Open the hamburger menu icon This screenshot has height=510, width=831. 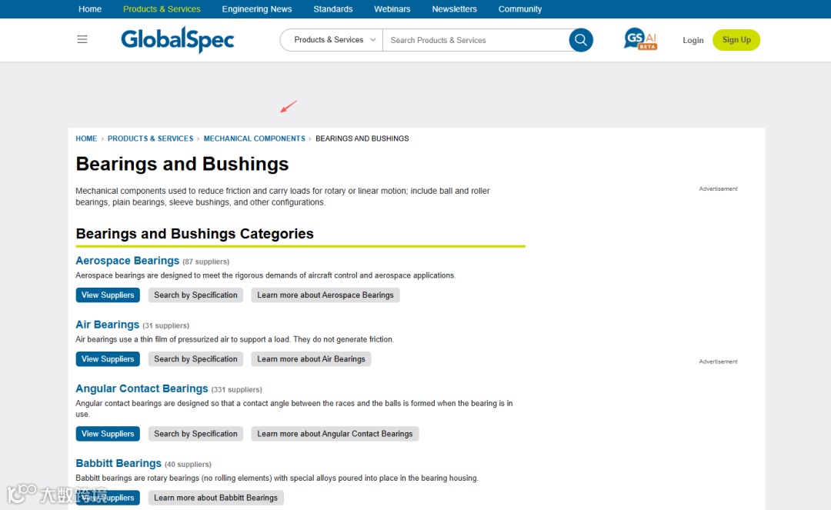[x=82, y=39]
